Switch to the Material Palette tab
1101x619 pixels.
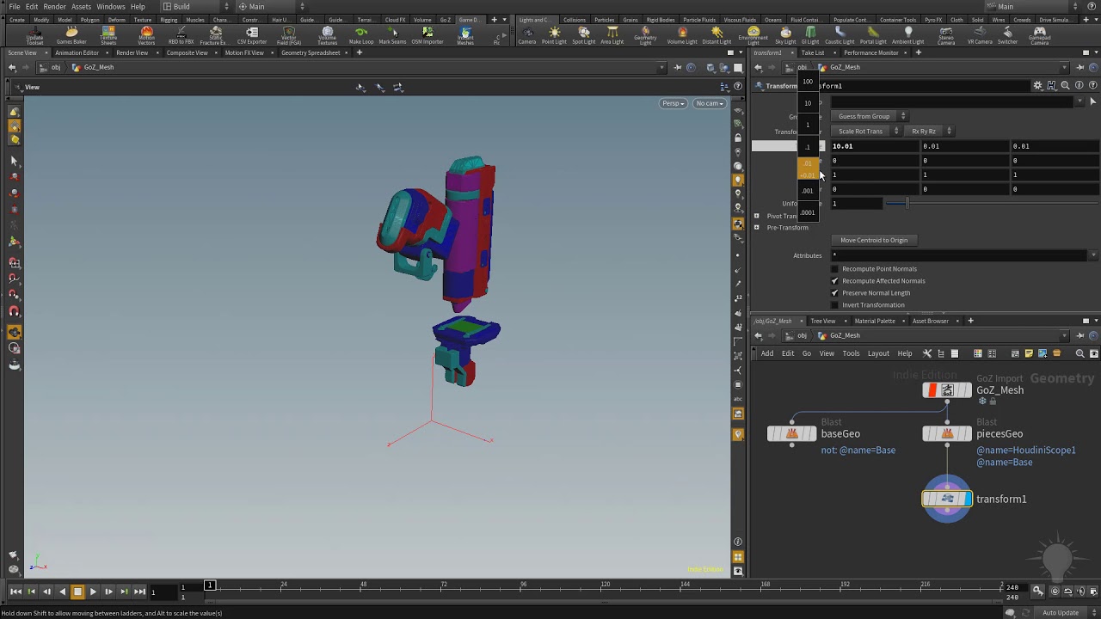[x=875, y=321]
